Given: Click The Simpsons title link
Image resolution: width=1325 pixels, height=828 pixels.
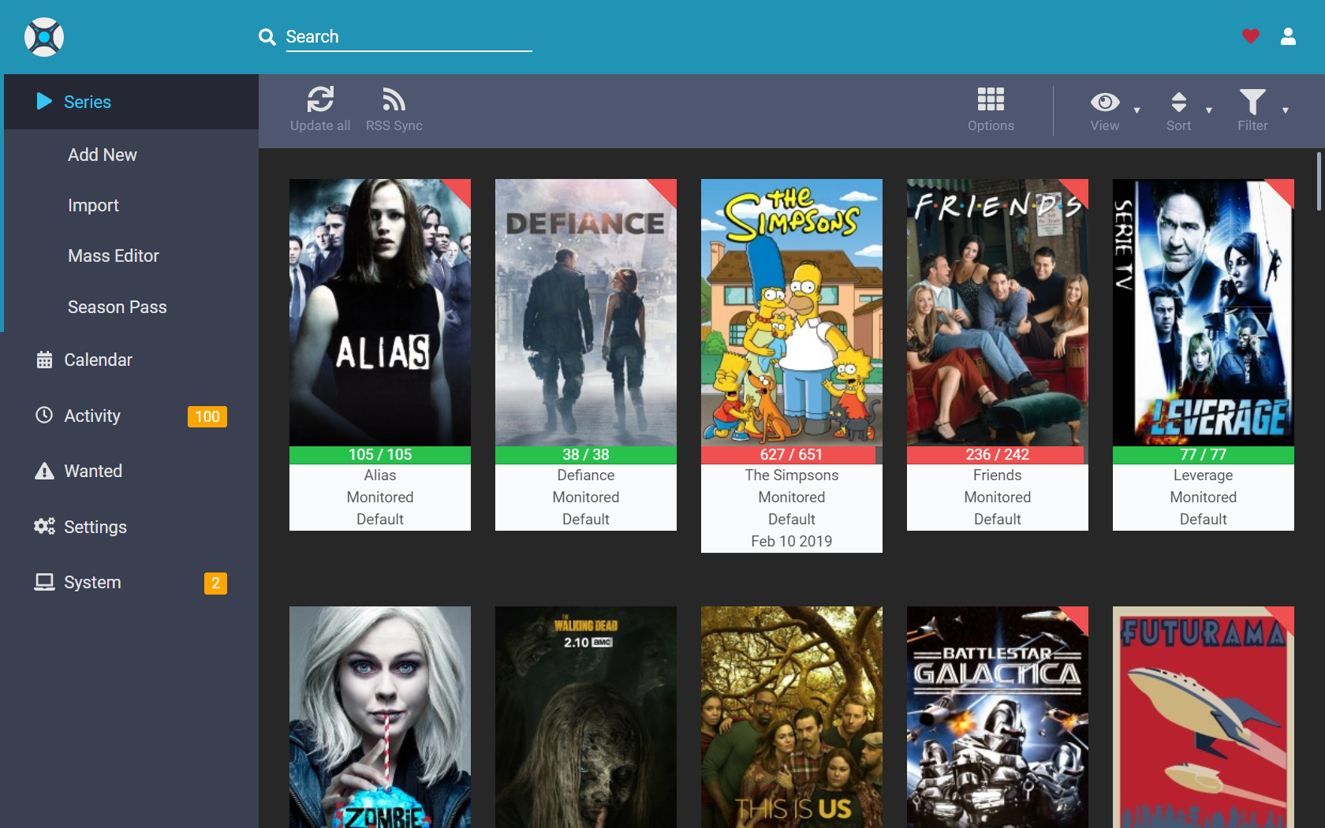Looking at the screenshot, I should click(x=792, y=476).
